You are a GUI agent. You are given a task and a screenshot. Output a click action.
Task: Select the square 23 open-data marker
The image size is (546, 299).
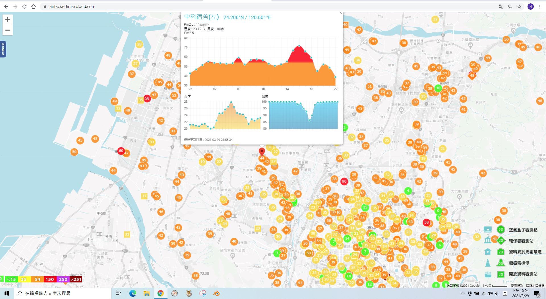[258, 228]
